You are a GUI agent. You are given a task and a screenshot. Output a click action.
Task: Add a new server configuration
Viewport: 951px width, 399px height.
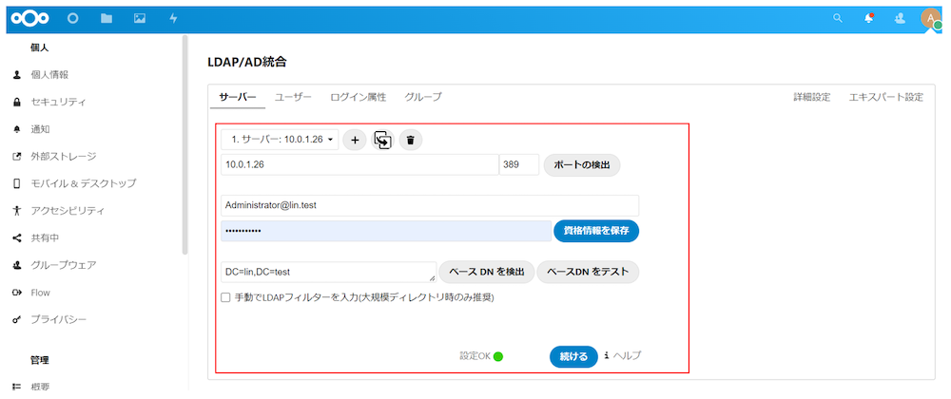355,140
